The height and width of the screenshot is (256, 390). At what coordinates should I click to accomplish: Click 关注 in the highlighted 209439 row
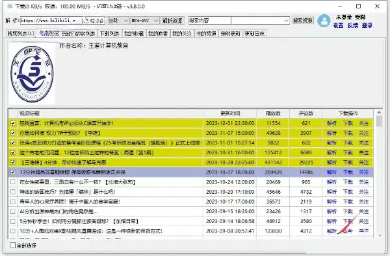point(363,172)
